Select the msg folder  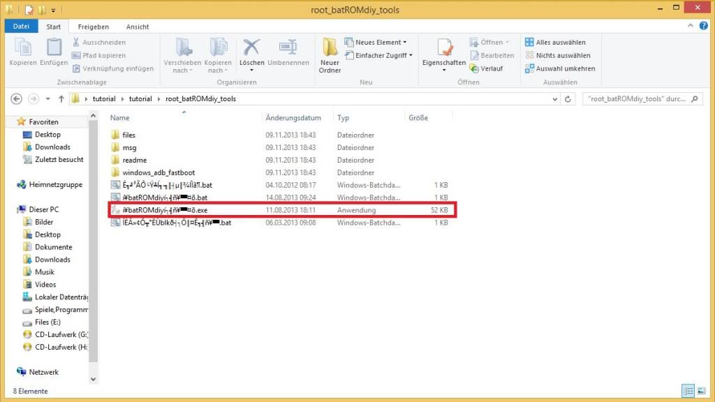point(129,148)
